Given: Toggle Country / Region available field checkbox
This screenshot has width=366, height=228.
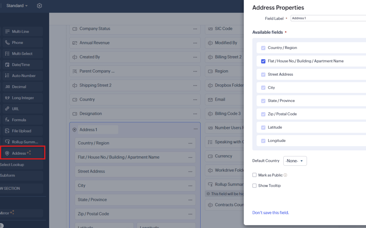Looking at the screenshot, I should [263, 48].
